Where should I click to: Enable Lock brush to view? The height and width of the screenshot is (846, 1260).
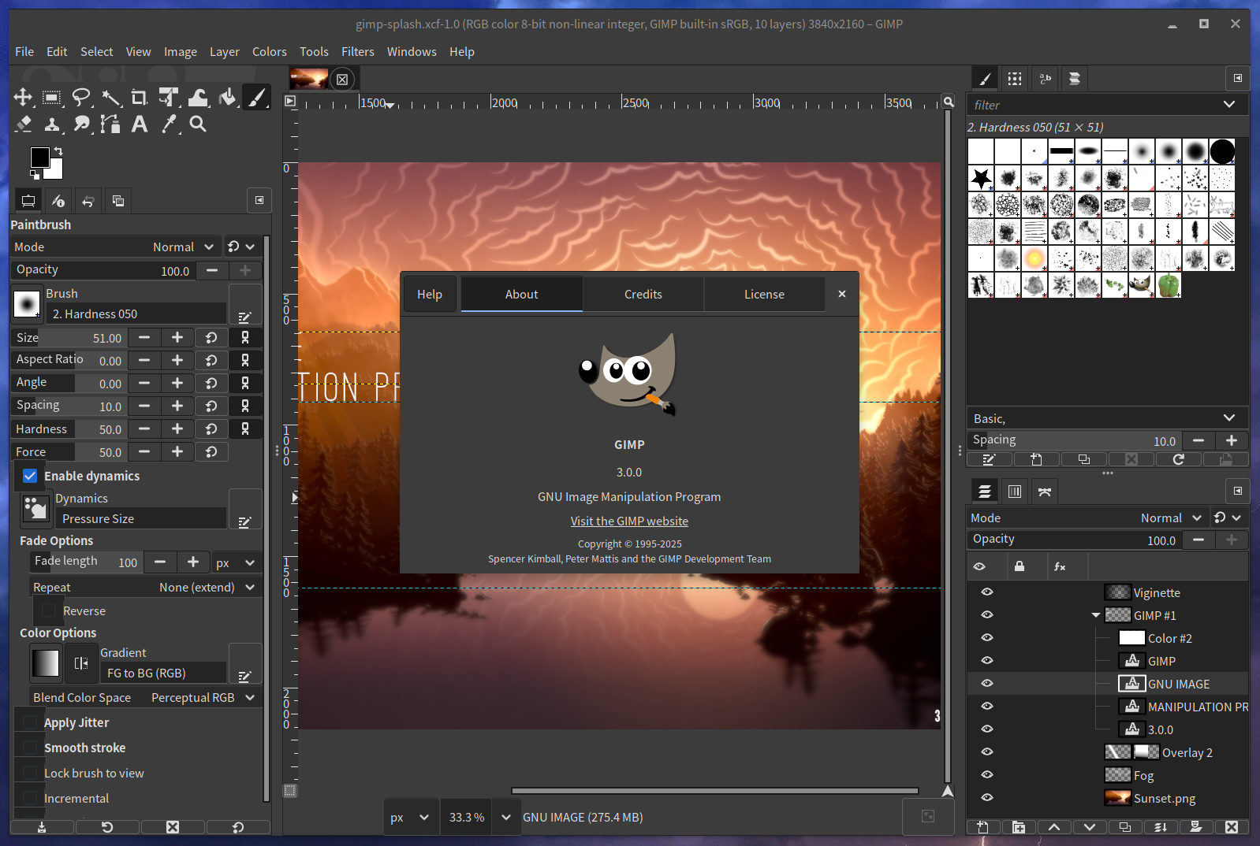click(30, 774)
